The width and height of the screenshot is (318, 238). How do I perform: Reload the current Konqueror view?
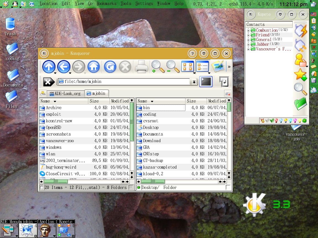[110, 67]
